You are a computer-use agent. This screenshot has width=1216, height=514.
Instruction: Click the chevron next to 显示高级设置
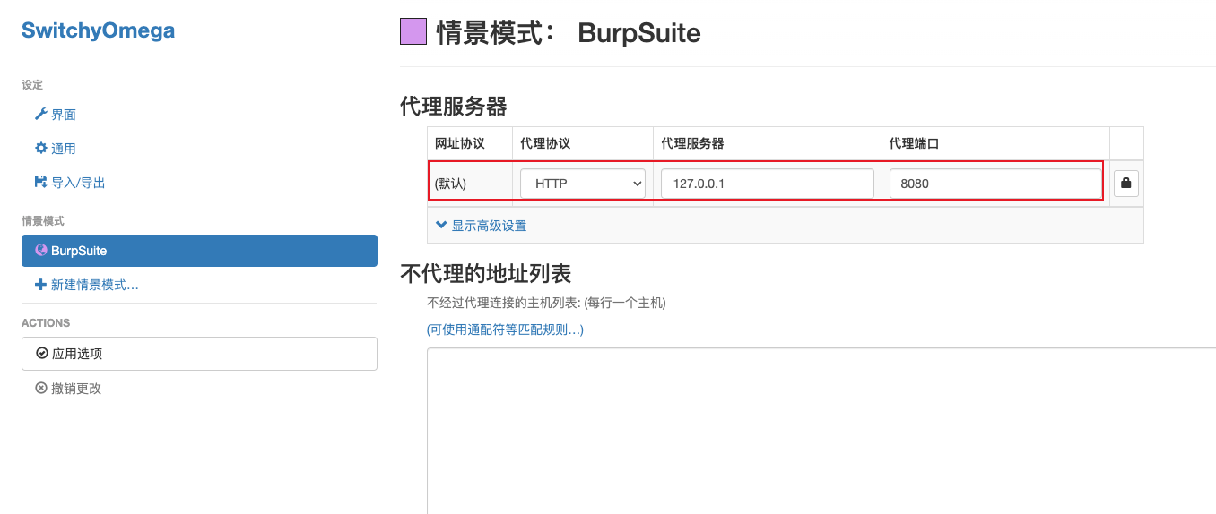tap(440, 226)
